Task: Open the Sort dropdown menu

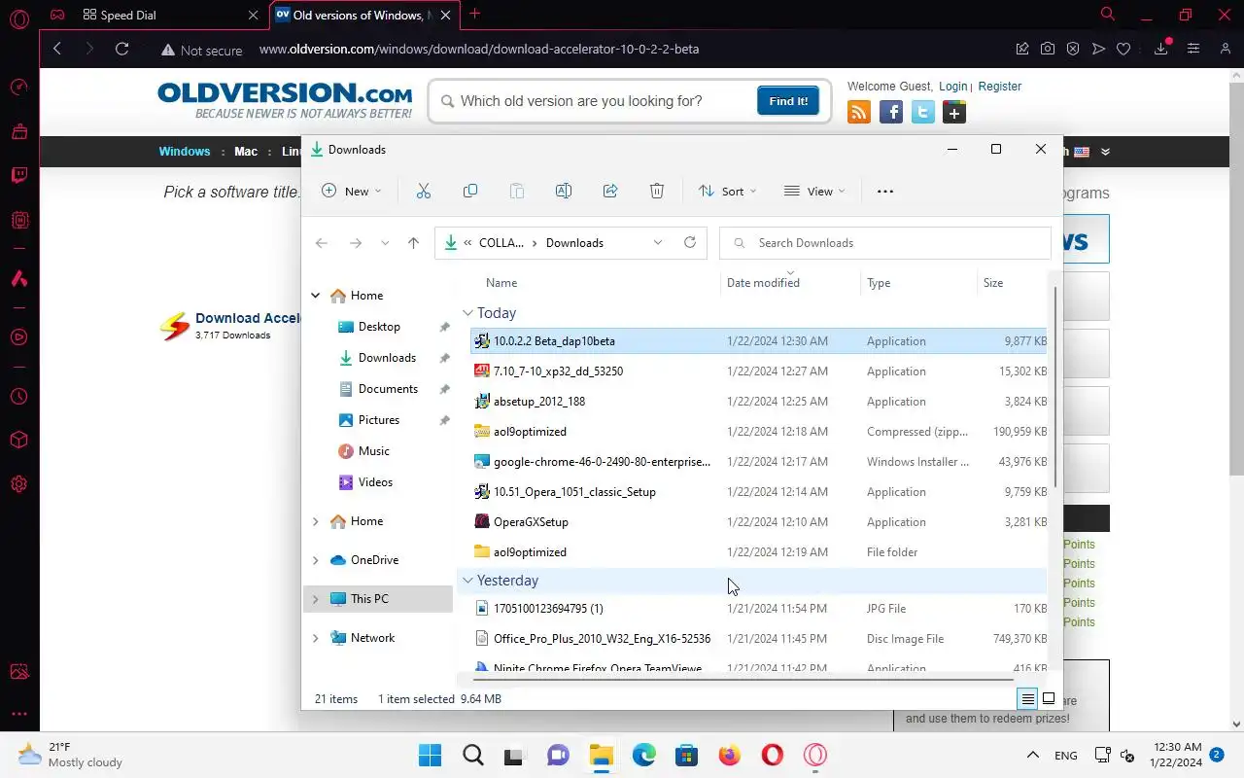Action: click(x=728, y=192)
